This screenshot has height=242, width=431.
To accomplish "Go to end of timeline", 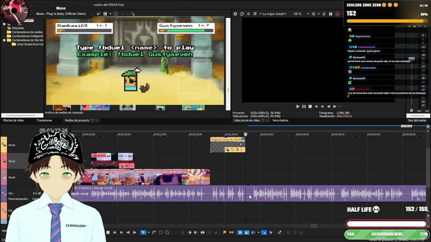I will (x=121, y=232).
